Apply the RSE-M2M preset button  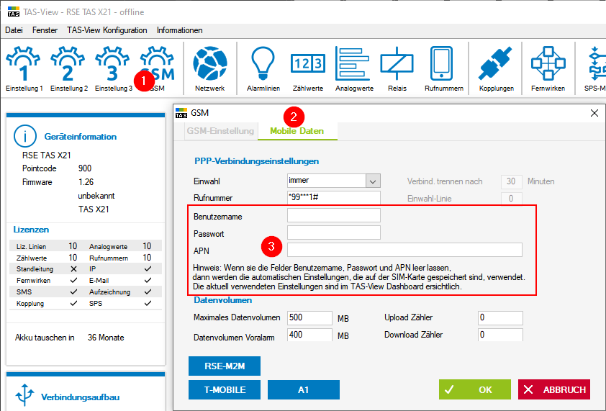point(225,366)
